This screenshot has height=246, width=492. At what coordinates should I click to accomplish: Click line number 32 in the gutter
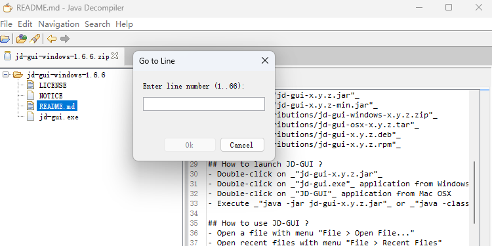pyautogui.click(x=194, y=194)
